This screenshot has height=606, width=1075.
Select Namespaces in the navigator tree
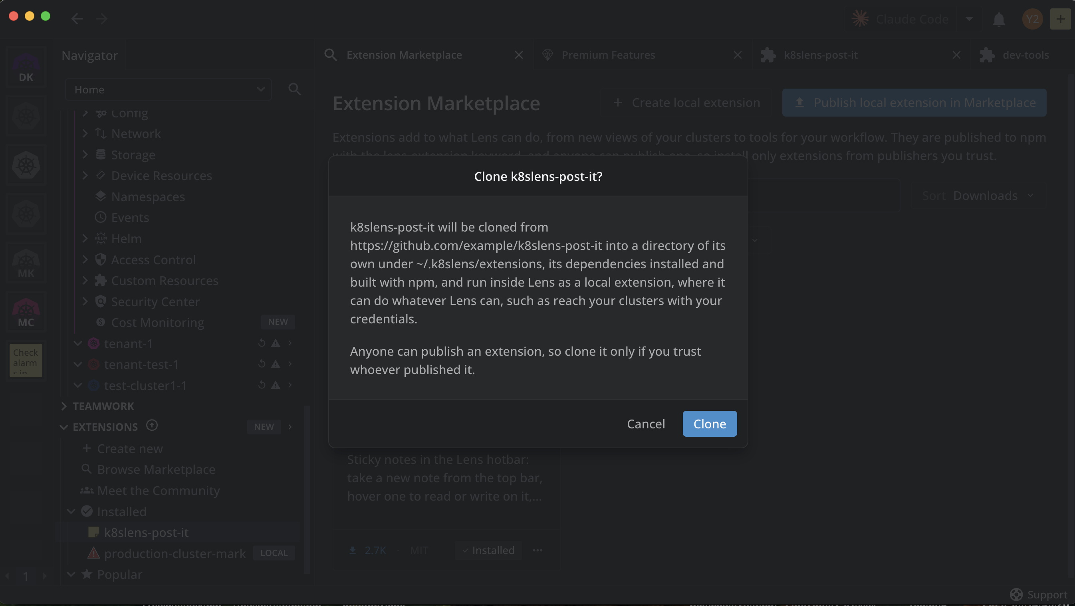(148, 196)
